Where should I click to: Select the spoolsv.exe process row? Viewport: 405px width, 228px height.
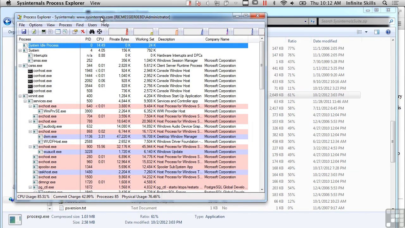point(133,167)
